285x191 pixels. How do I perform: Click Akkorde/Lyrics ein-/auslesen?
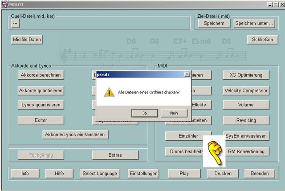pos(76,134)
